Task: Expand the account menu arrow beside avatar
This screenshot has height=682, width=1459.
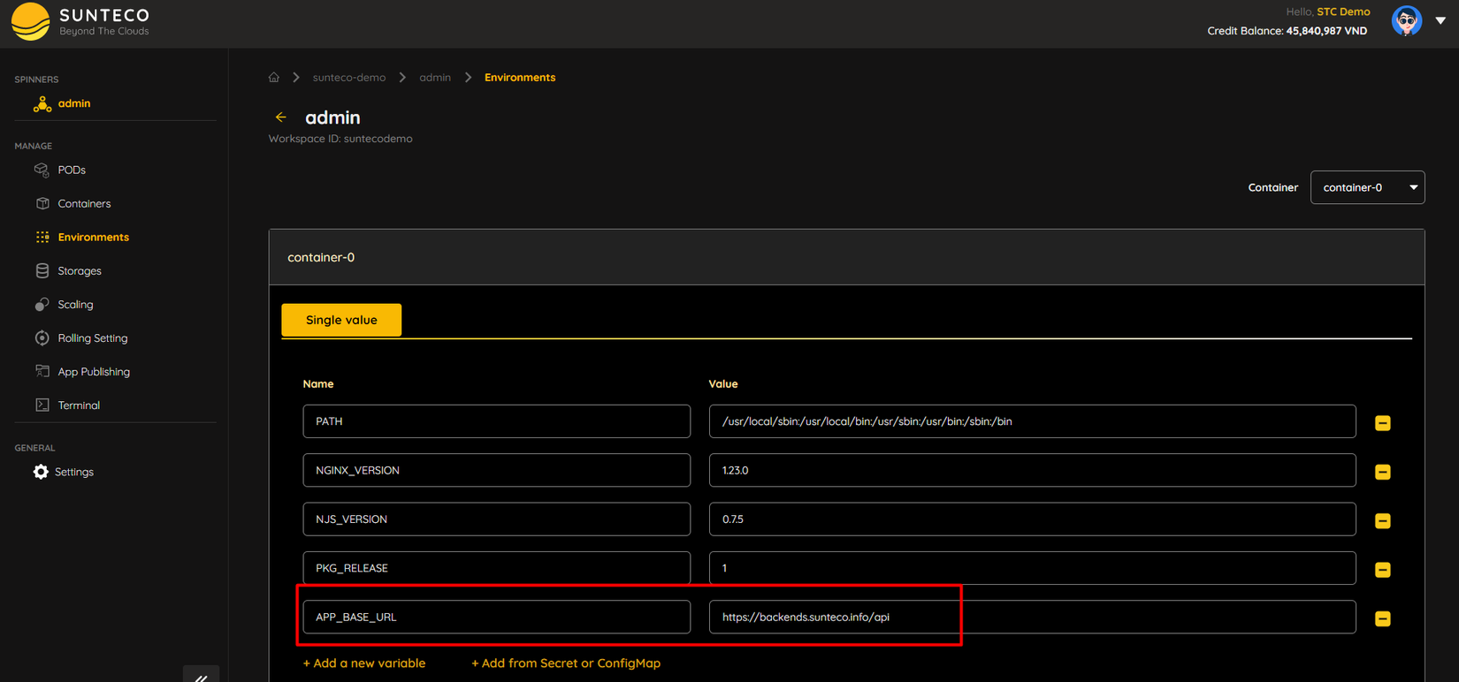Action: point(1440,20)
